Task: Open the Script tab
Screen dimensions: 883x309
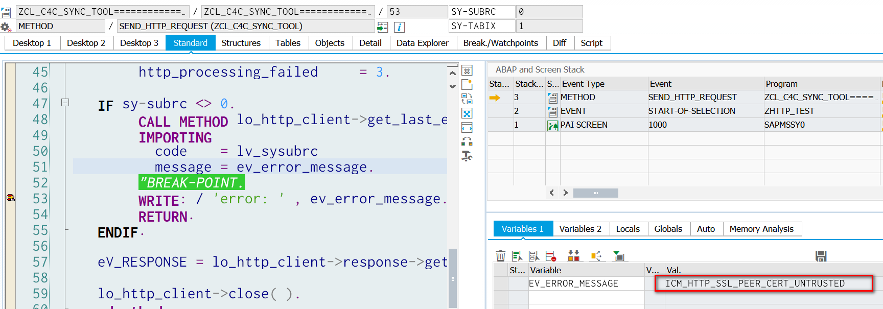Action: (592, 43)
